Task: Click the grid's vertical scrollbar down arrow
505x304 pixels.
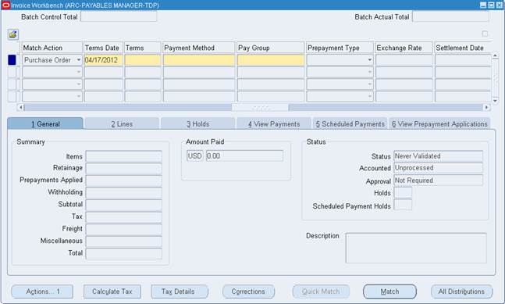Action: point(495,101)
